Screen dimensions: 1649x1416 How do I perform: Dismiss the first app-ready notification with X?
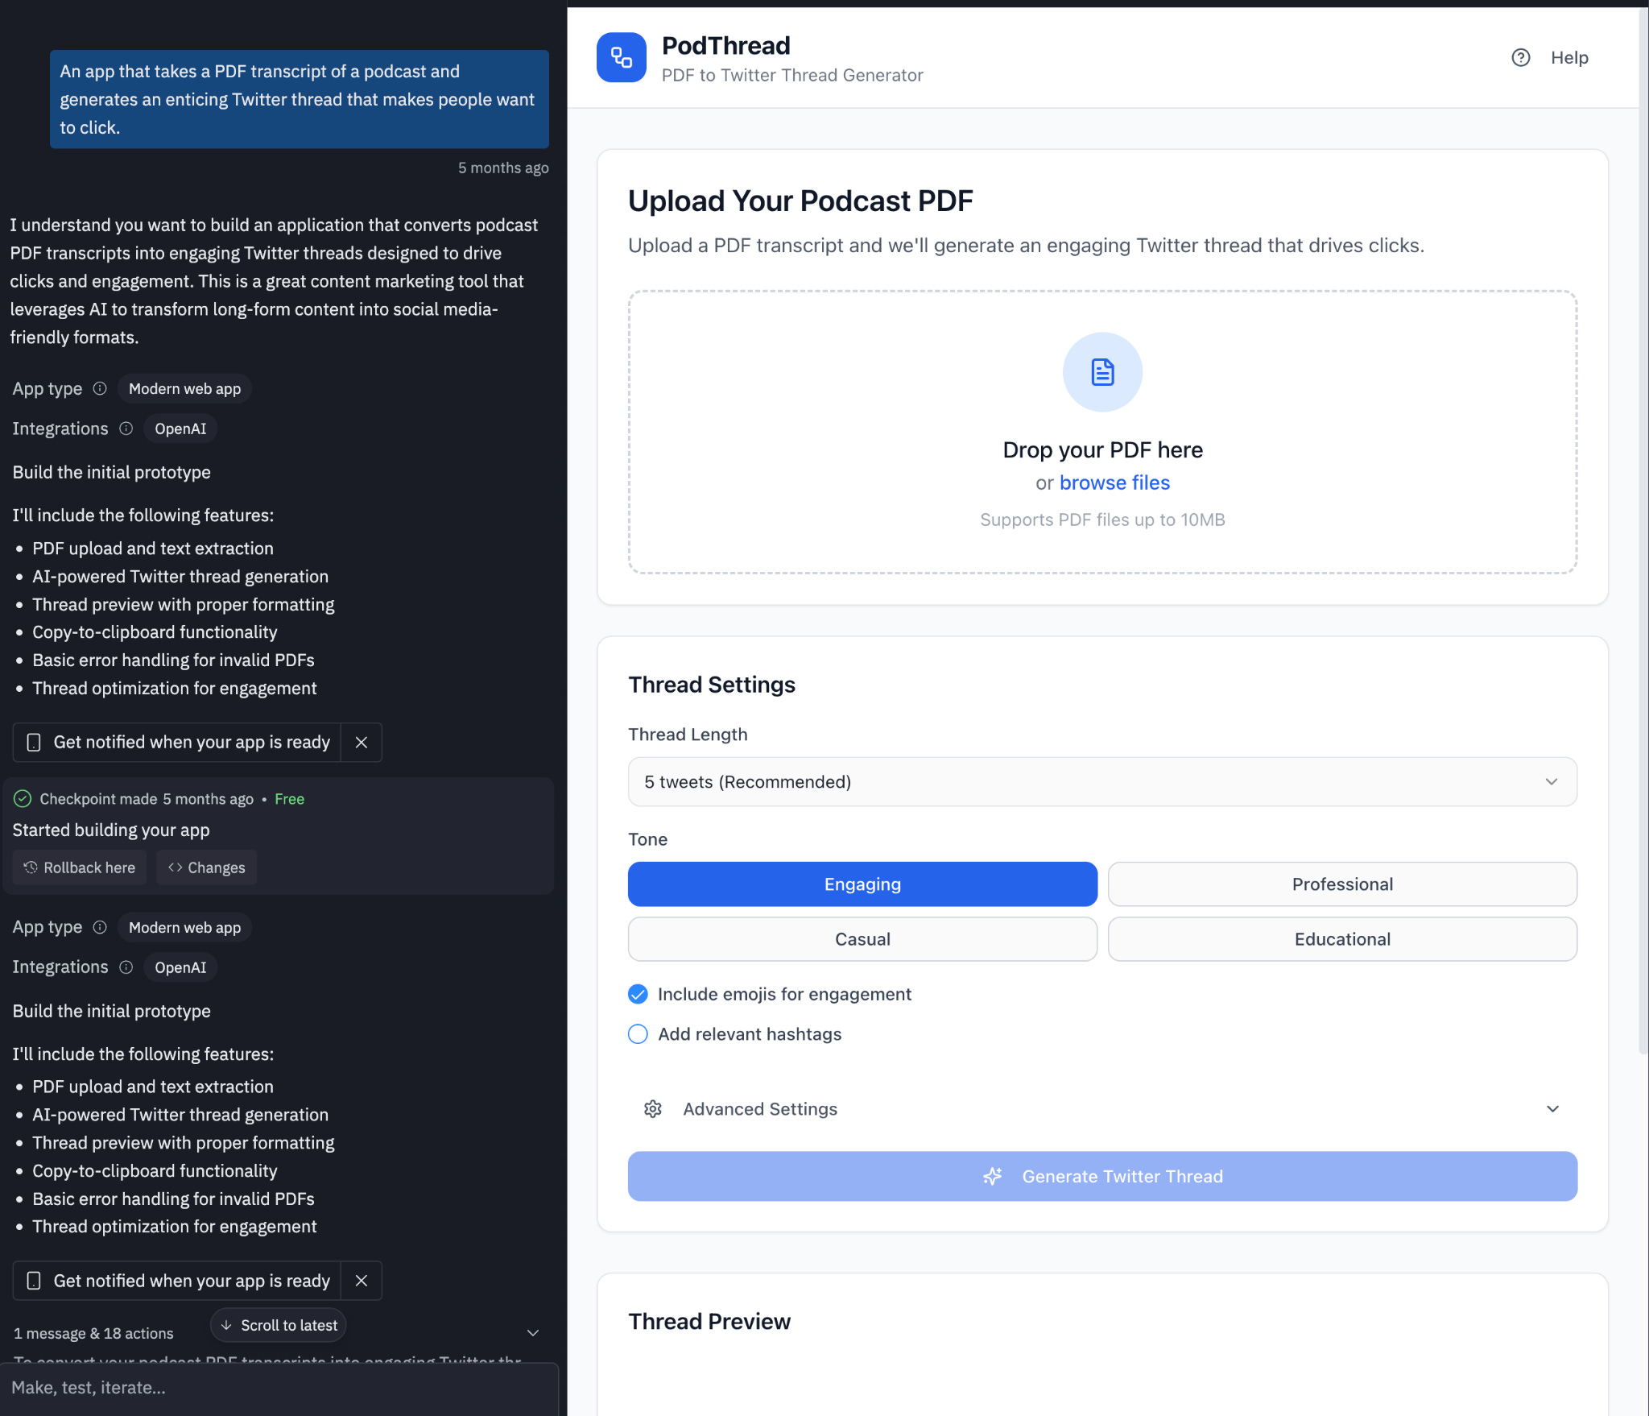362,742
